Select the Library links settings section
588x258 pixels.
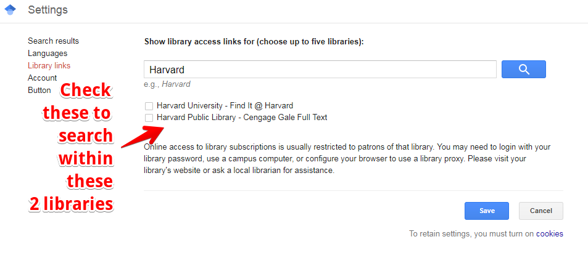(x=49, y=65)
